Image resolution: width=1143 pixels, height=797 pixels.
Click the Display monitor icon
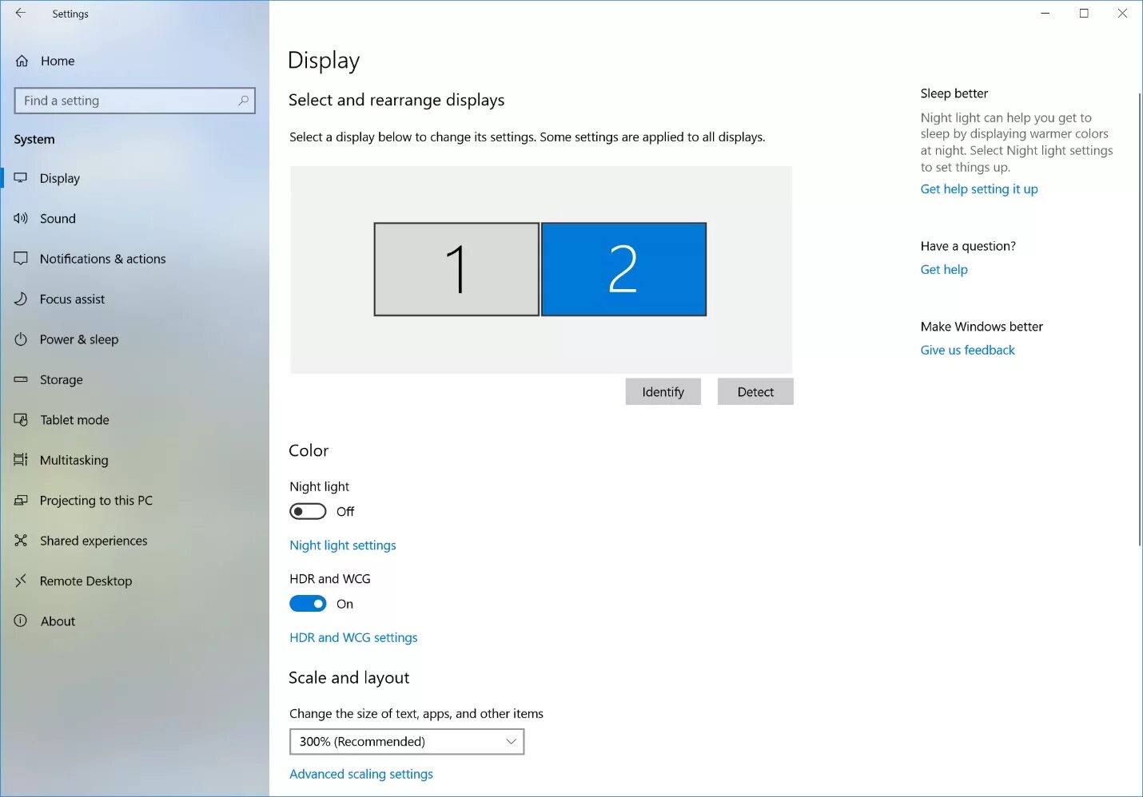pos(21,178)
